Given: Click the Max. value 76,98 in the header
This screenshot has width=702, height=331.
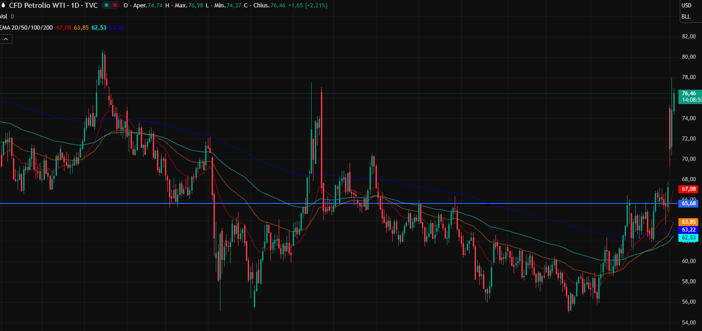Looking at the screenshot, I should click(x=195, y=6).
